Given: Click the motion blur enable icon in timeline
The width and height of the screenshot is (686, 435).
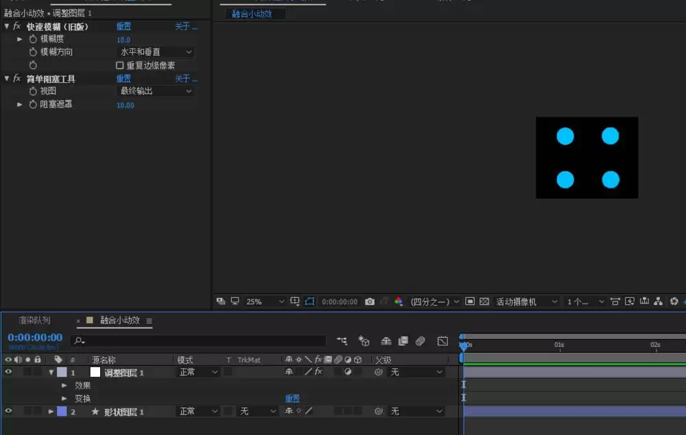Looking at the screenshot, I should 420,341.
